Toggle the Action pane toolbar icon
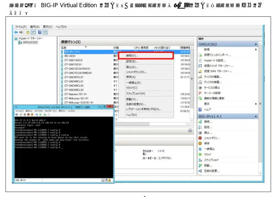 pos(45,32)
